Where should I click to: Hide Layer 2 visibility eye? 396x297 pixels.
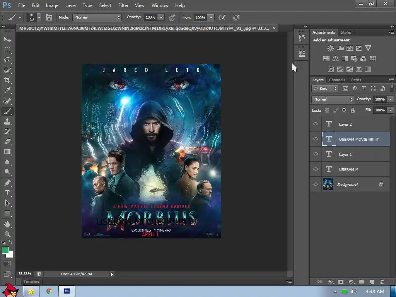click(x=316, y=124)
